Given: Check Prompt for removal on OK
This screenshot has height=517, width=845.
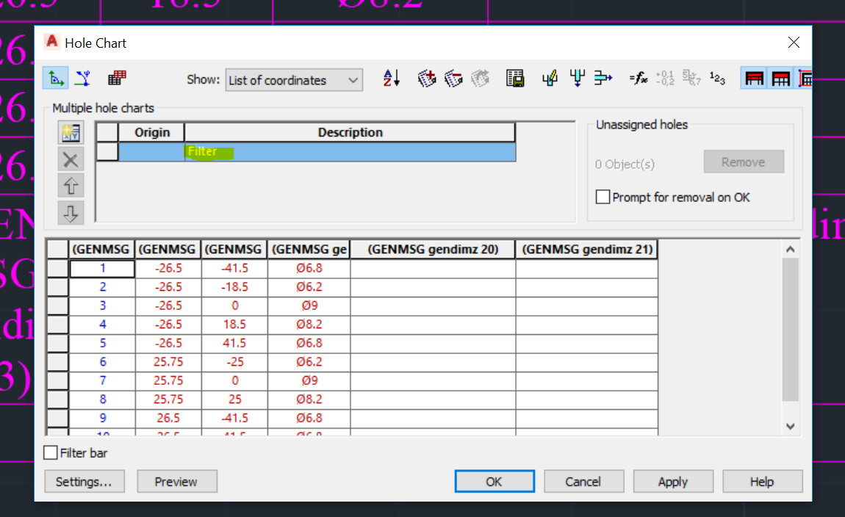Looking at the screenshot, I should tap(603, 197).
